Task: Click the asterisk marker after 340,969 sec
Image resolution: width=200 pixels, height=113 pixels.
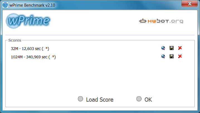Action: (x=53, y=56)
